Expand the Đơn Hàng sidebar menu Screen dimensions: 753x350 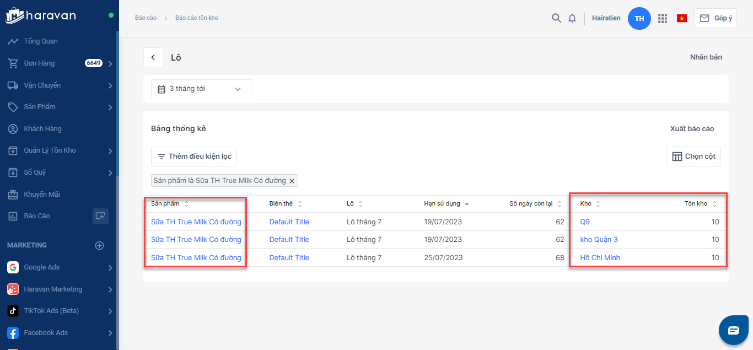click(x=110, y=63)
